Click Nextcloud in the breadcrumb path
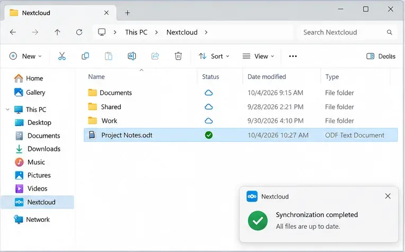The width and height of the screenshot is (405, 252). pyautogui.click(x=182, y=32)
